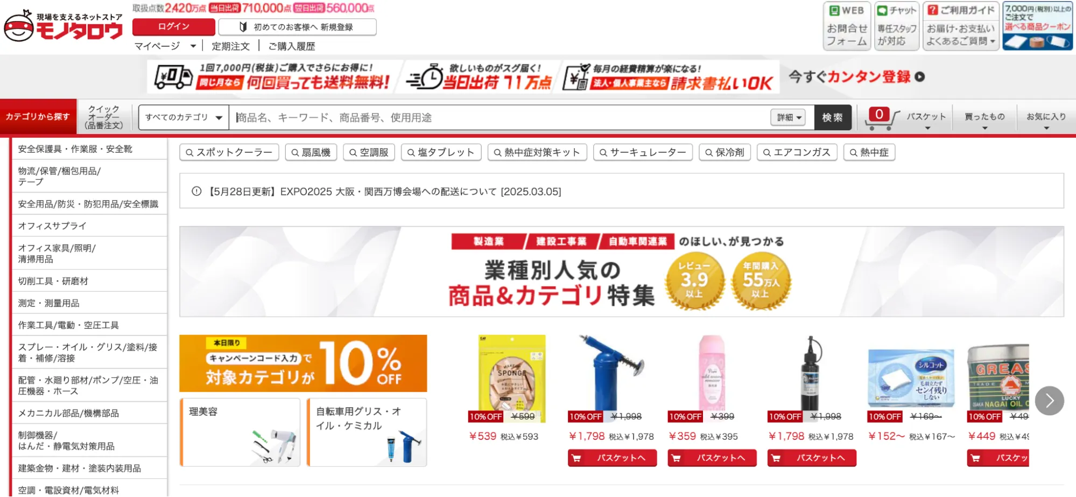This screenshot has width=1076, height=497.
Task: Expand the マイページ menu
Action: [165, 46]
